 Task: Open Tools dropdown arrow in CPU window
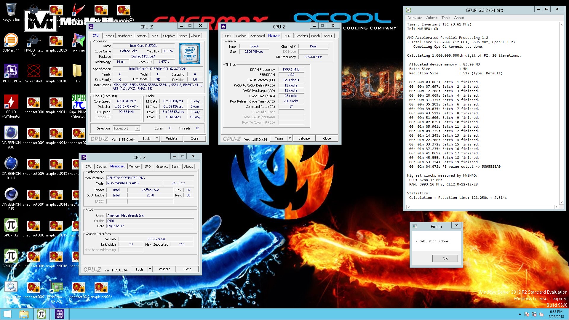157,138
